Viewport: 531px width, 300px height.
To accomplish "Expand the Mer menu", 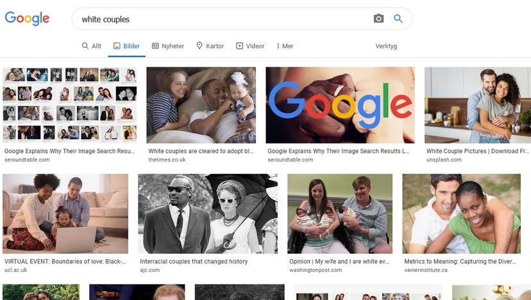I will pyautogui.click(x=285, y=46).
